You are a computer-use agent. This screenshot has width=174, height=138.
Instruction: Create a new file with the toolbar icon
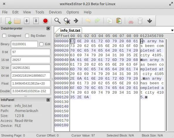point(8,21)
